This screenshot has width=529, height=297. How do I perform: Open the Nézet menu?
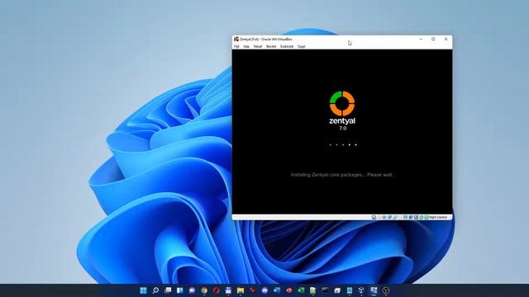pyautogui.click(x=258, y=46)
